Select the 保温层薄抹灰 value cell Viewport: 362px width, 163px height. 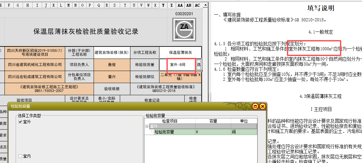(180, 53)
